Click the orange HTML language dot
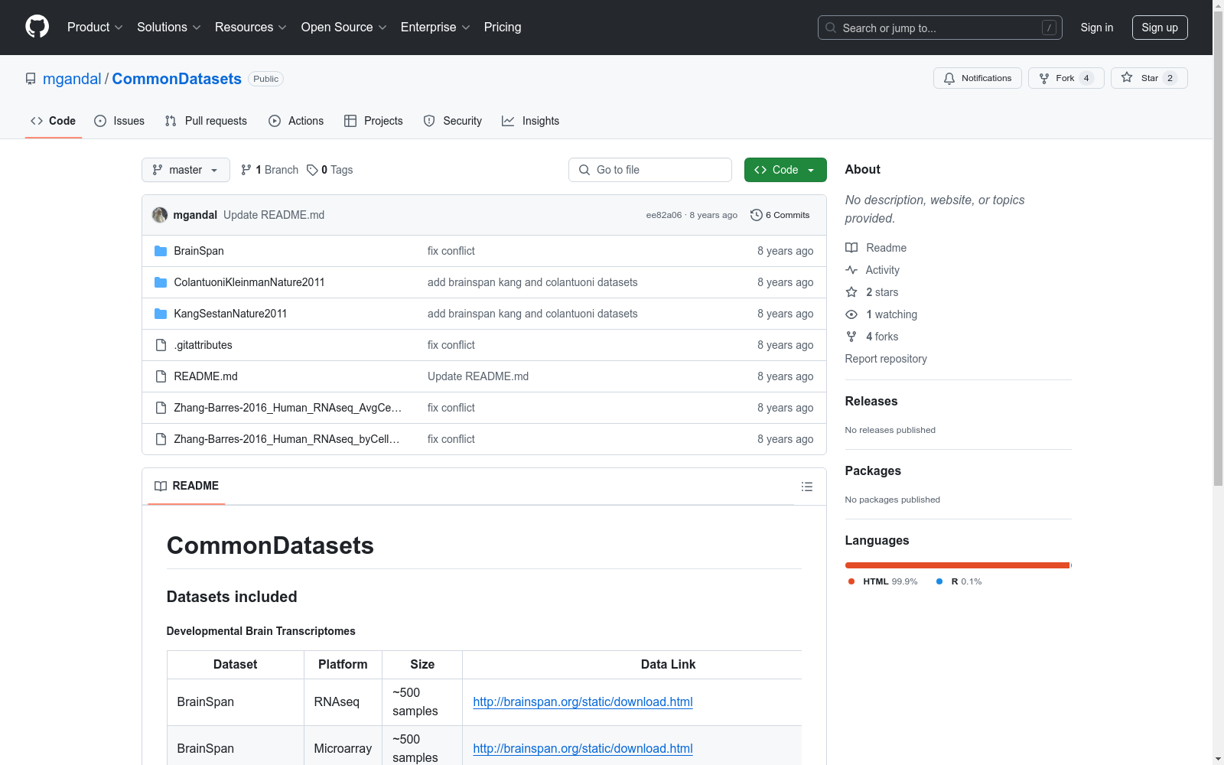Image resolution: width=1224 pixels, height=765 pixels. [851, 581]
